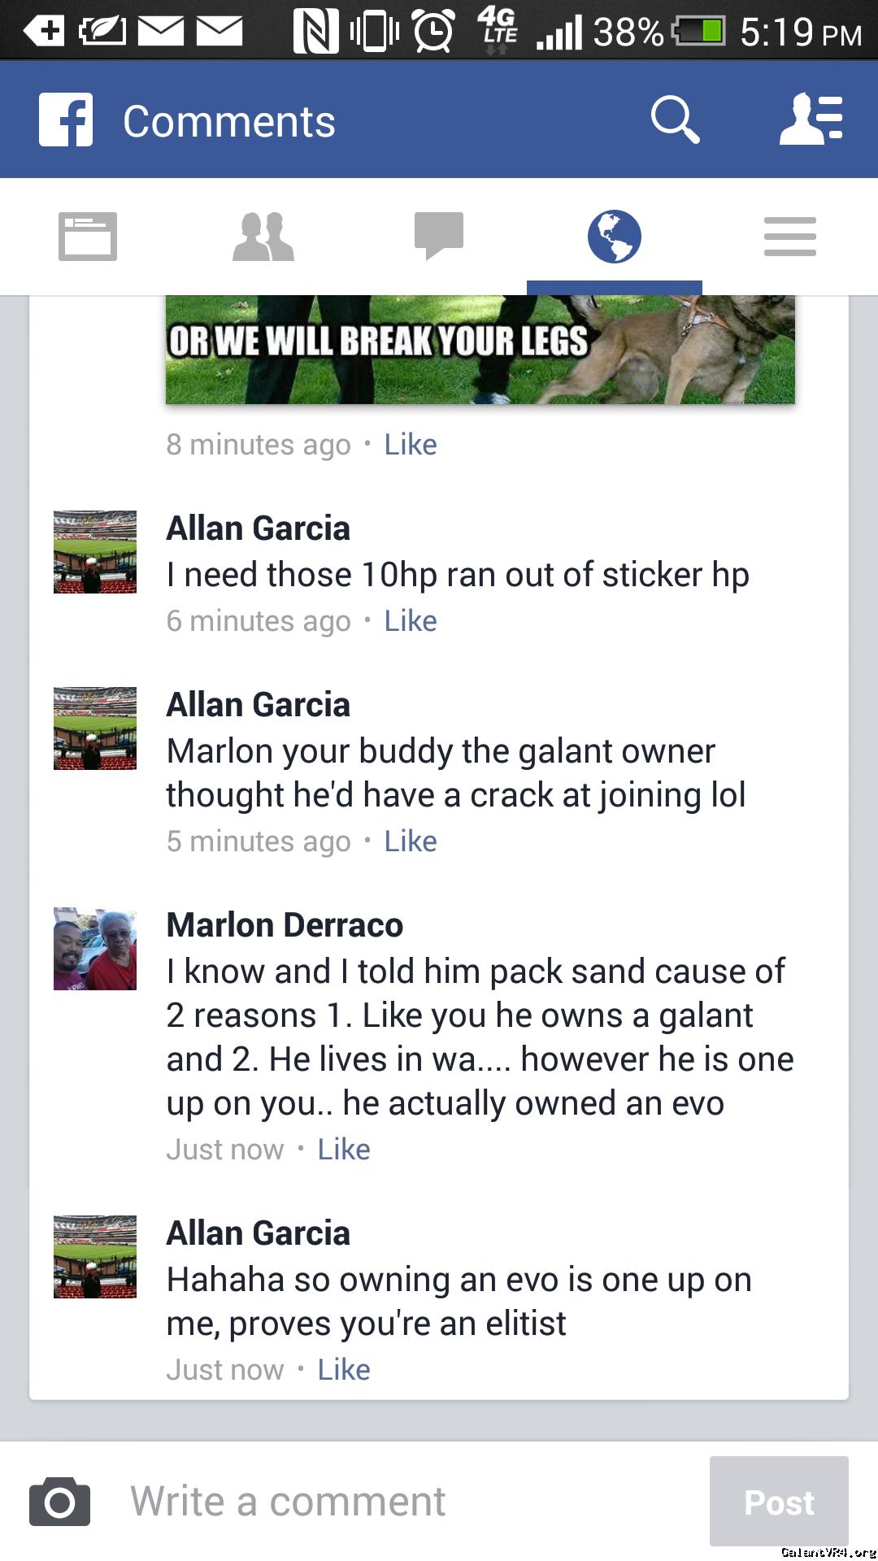This screenshot has height=1561, width=878.
Task: Like Marlon Derraco's comment
Action: [x=344, y=1150]
